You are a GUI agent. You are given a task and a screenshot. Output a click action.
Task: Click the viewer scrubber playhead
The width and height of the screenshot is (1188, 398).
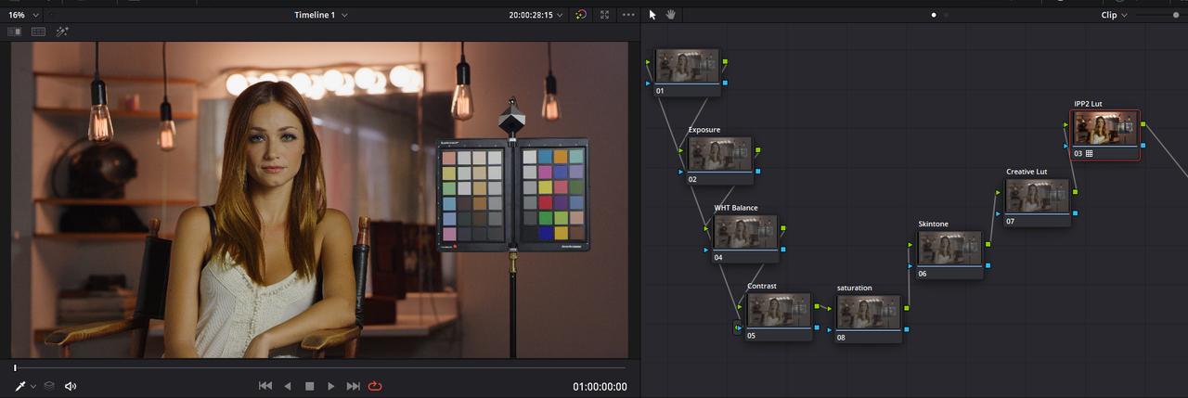[15, 368]
